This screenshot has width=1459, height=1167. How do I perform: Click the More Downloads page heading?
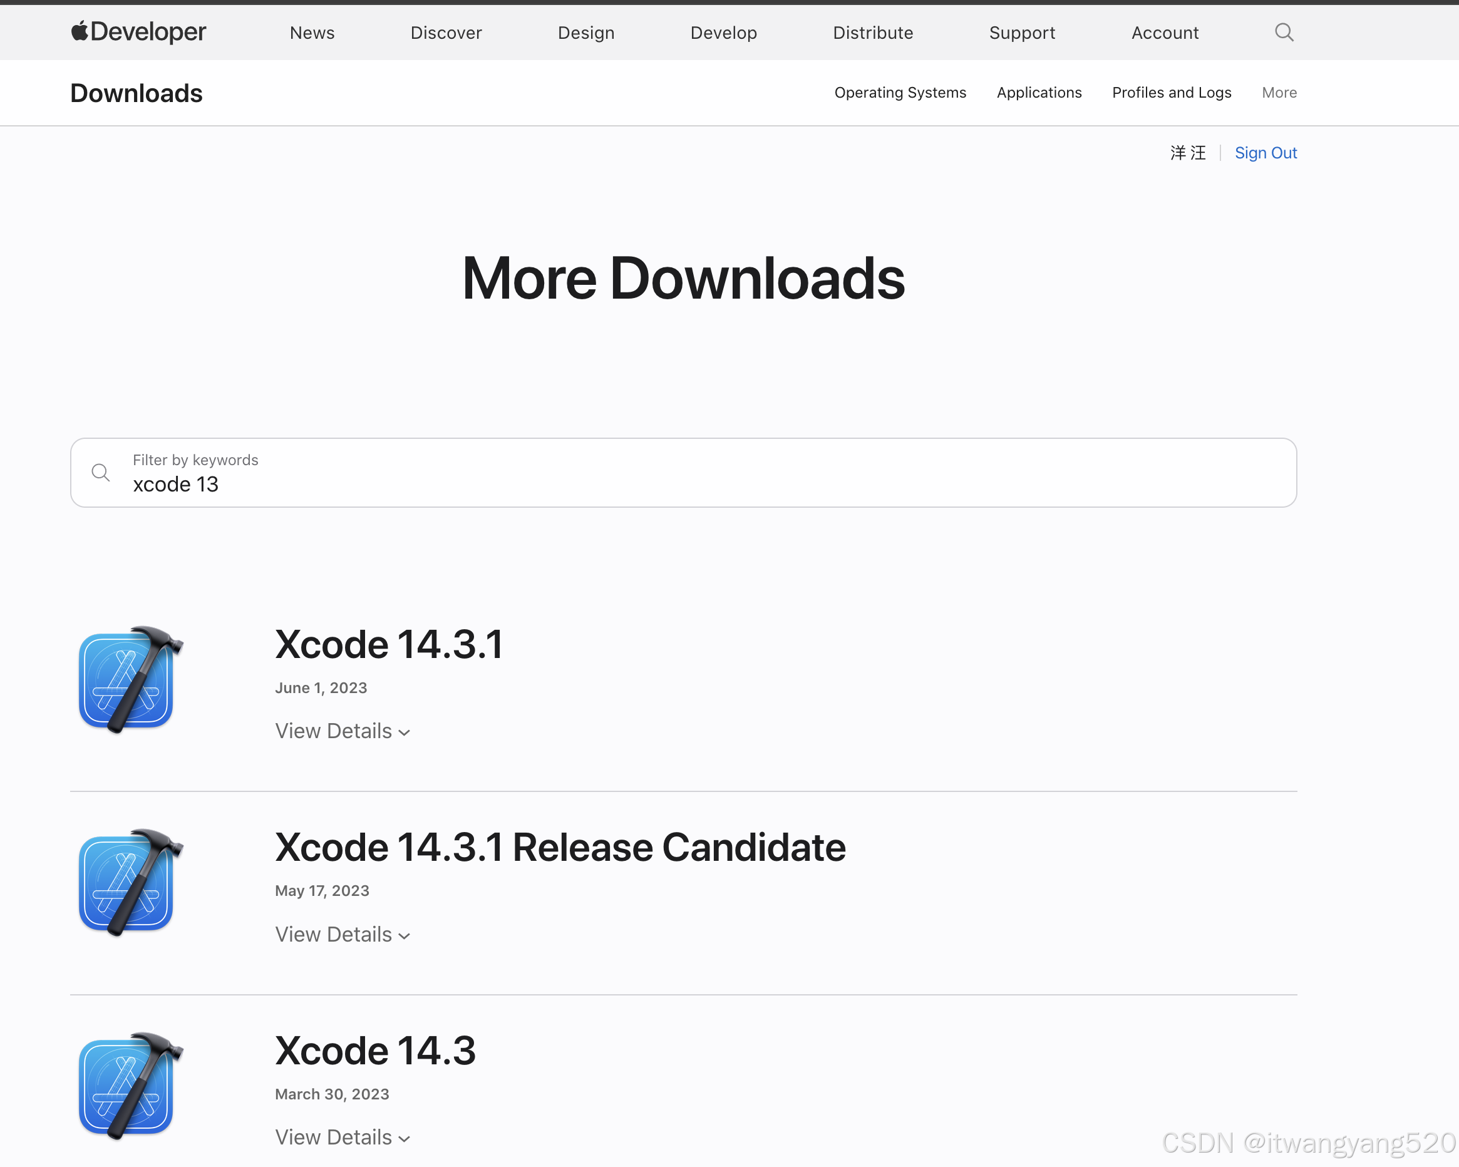(684, 278)
